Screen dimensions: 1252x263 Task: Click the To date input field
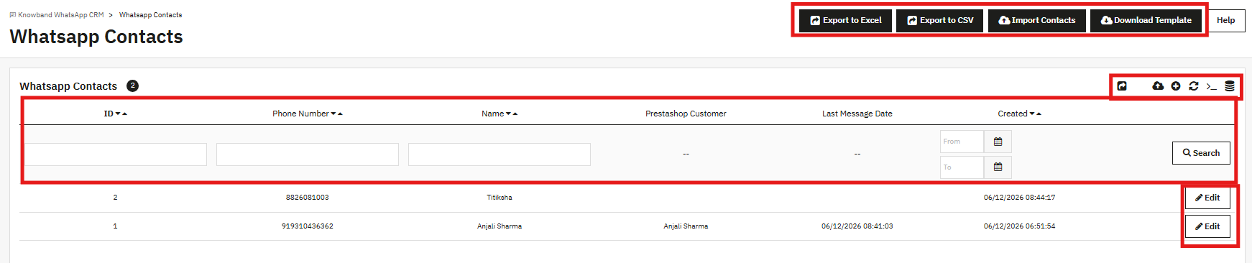point(962,167)
